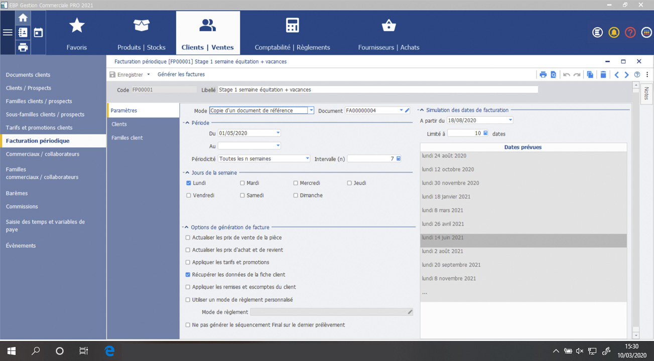Collapse the Période section

187,123
